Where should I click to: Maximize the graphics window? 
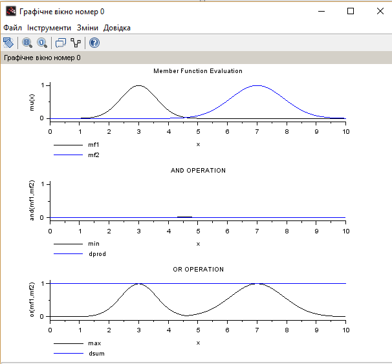(x=351, y=11)
